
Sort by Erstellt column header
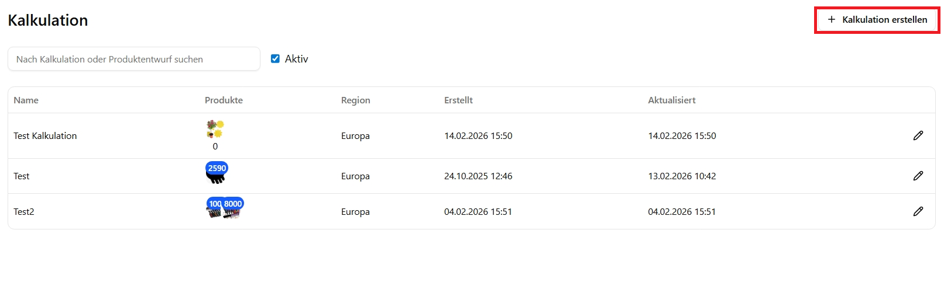(458, 100)
